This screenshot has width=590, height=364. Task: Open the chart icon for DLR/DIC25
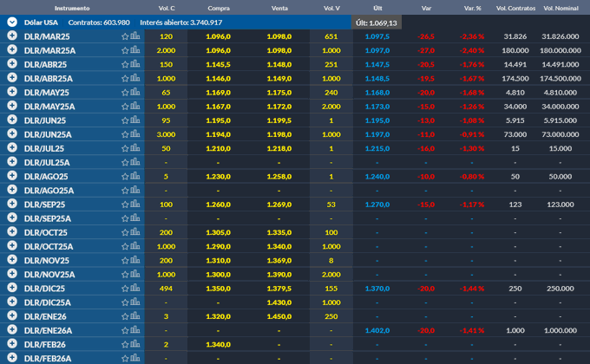135,288
